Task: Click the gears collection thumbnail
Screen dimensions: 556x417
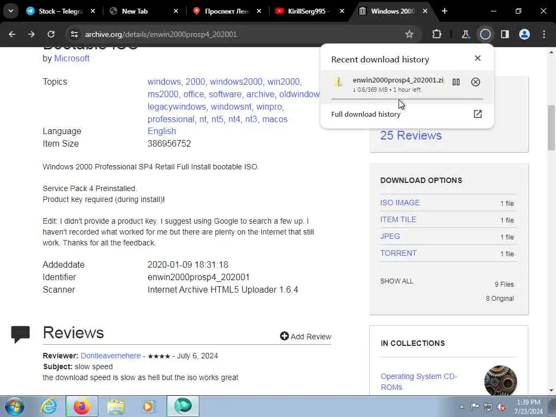Action: 500,381
